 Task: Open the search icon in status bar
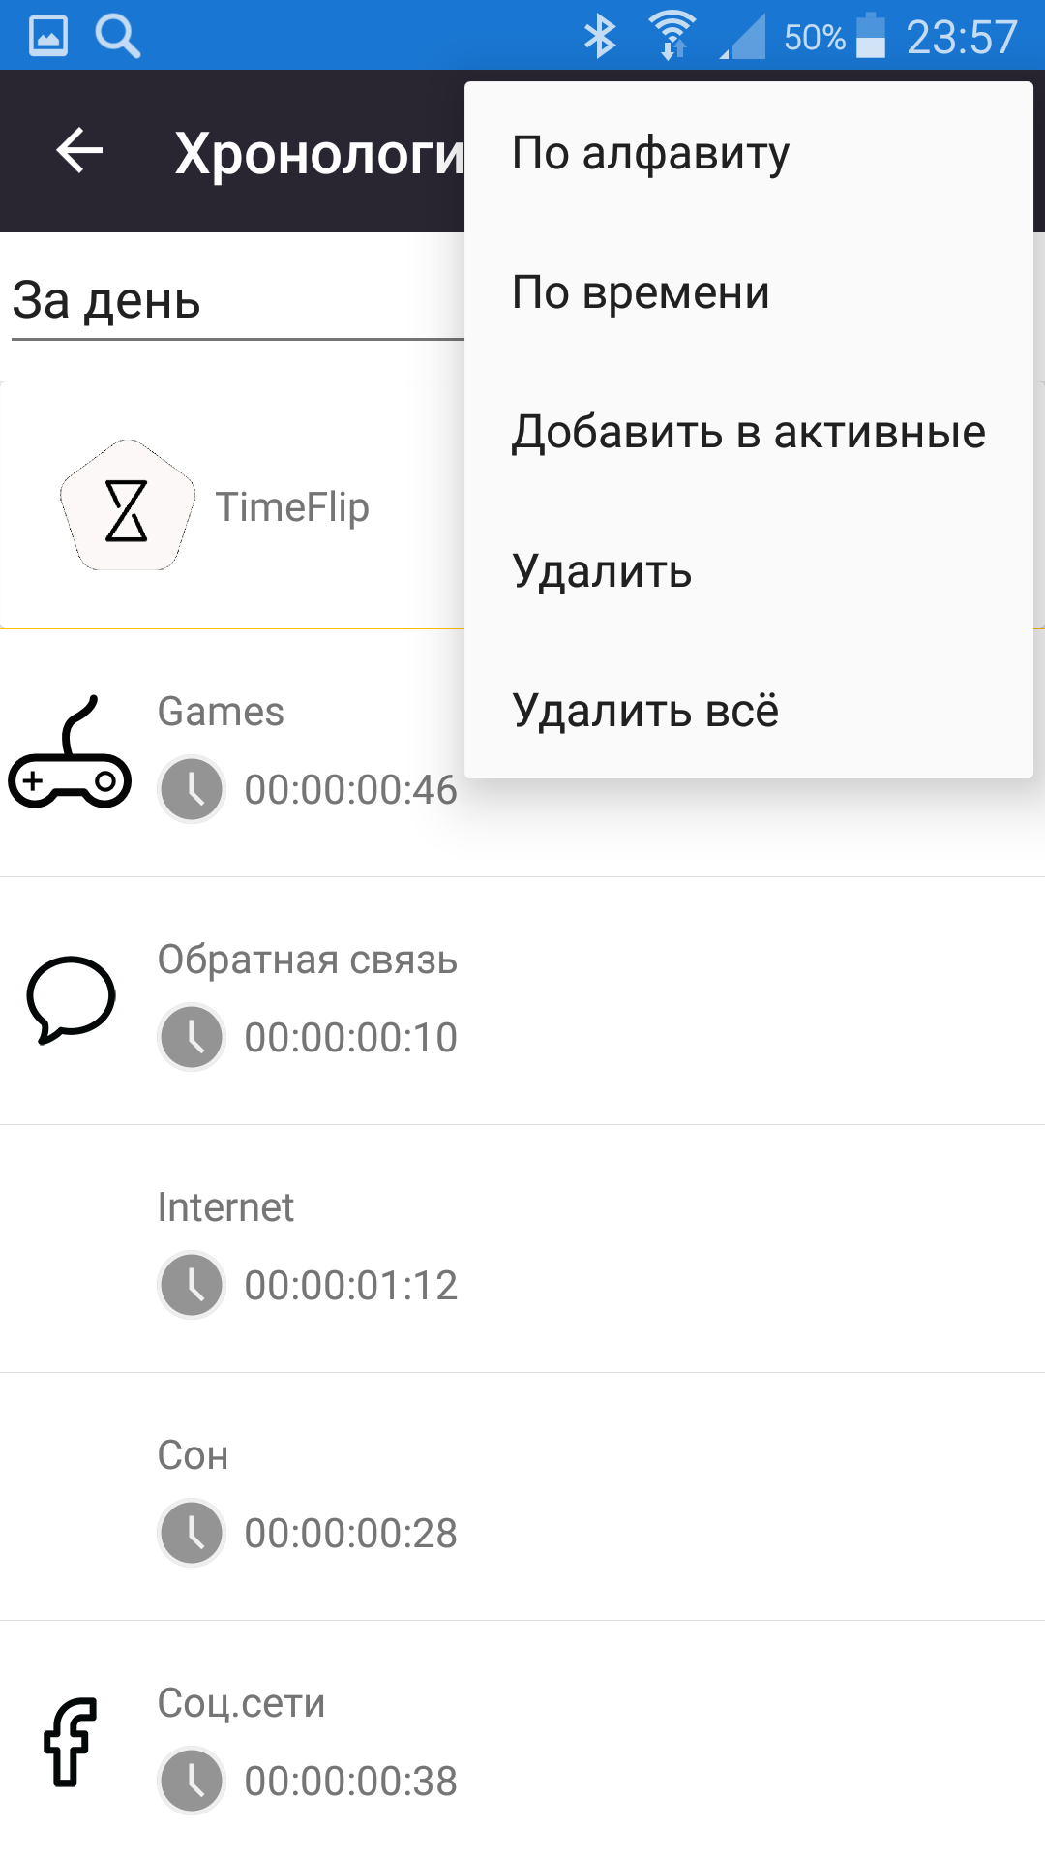click(x=118, y=37)
